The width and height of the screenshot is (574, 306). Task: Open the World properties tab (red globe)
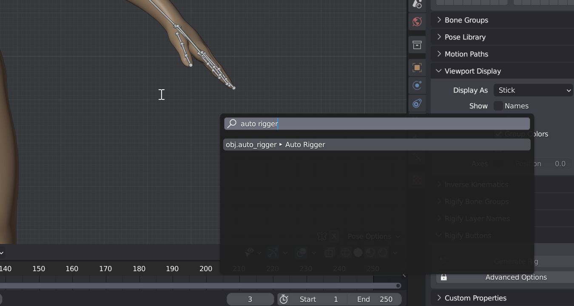pyautogui.click(x=417, y=22)
